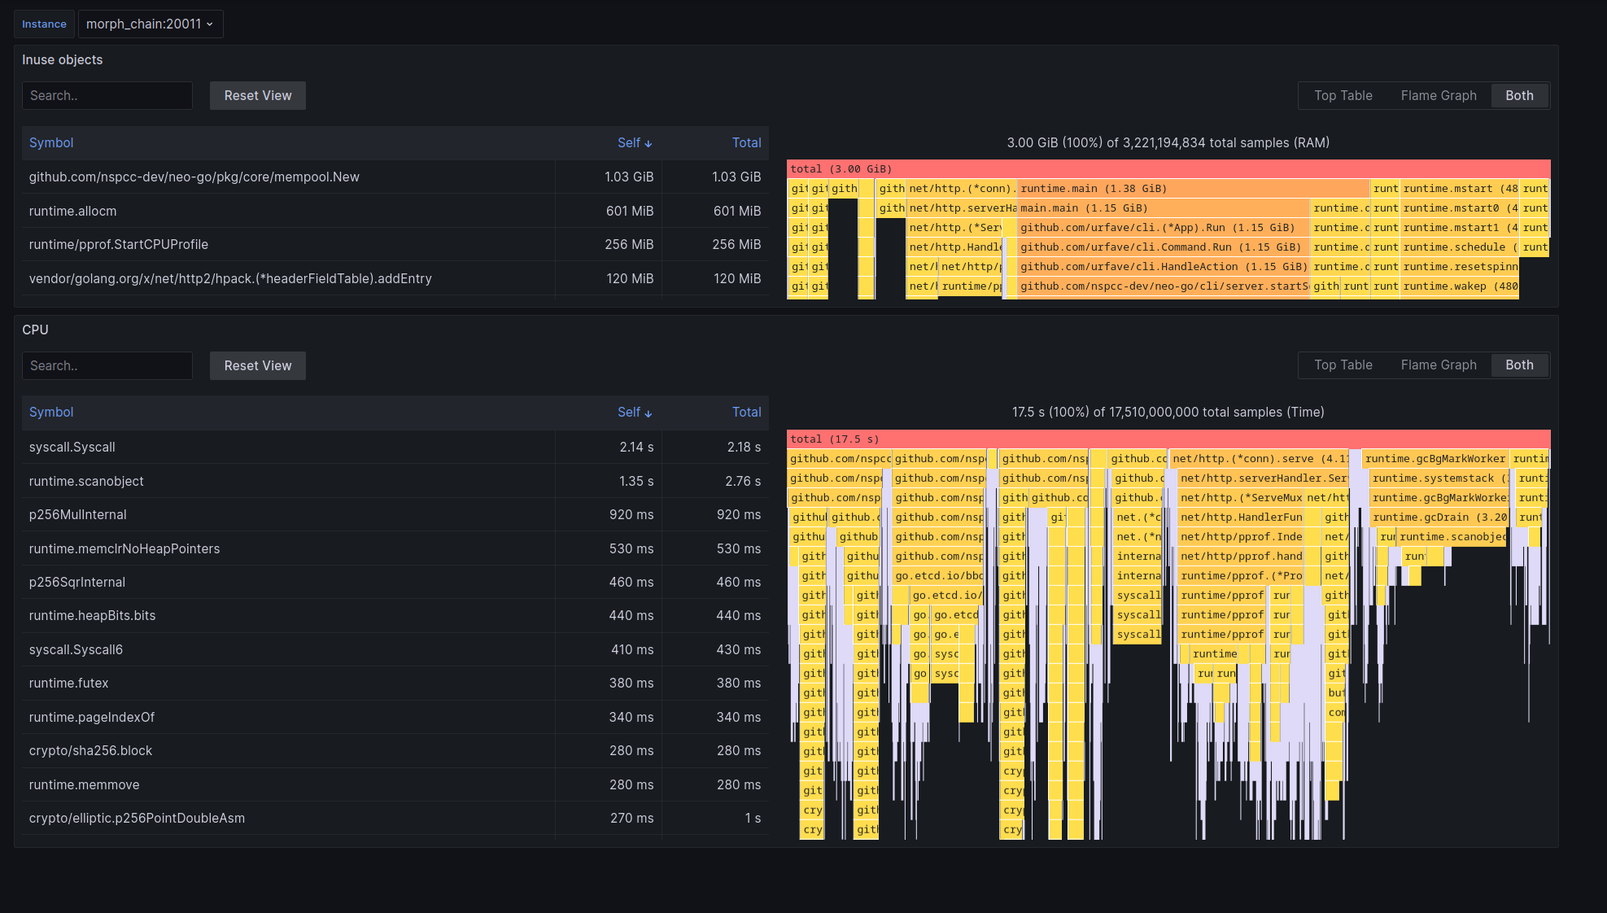Sort Inuse objects table by Total

(x=746, y=142)
